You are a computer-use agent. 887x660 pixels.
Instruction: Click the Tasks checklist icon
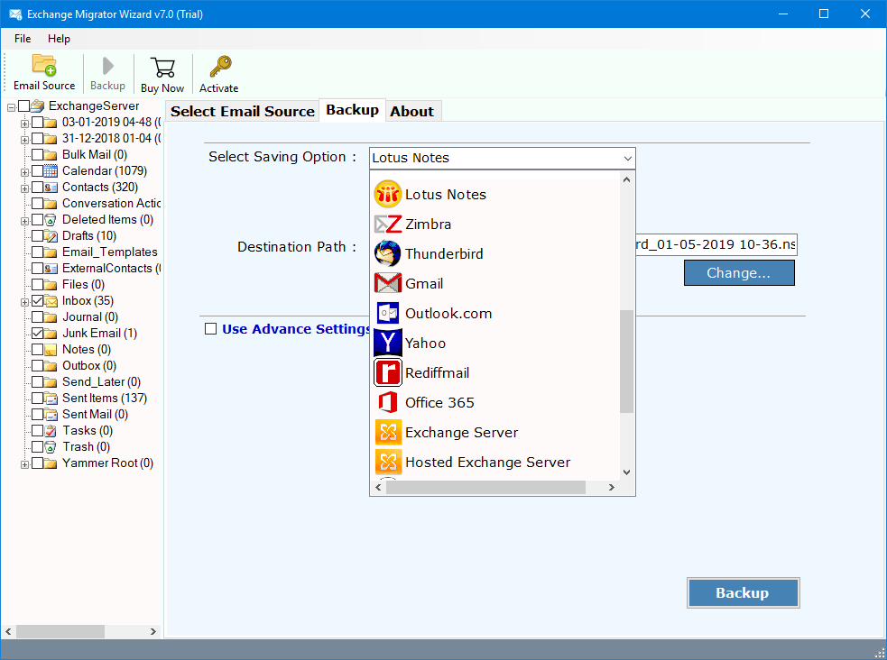point(51,431)
